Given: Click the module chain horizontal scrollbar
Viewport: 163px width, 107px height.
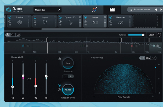Looking at the screenshot, I should pos(102,29).
